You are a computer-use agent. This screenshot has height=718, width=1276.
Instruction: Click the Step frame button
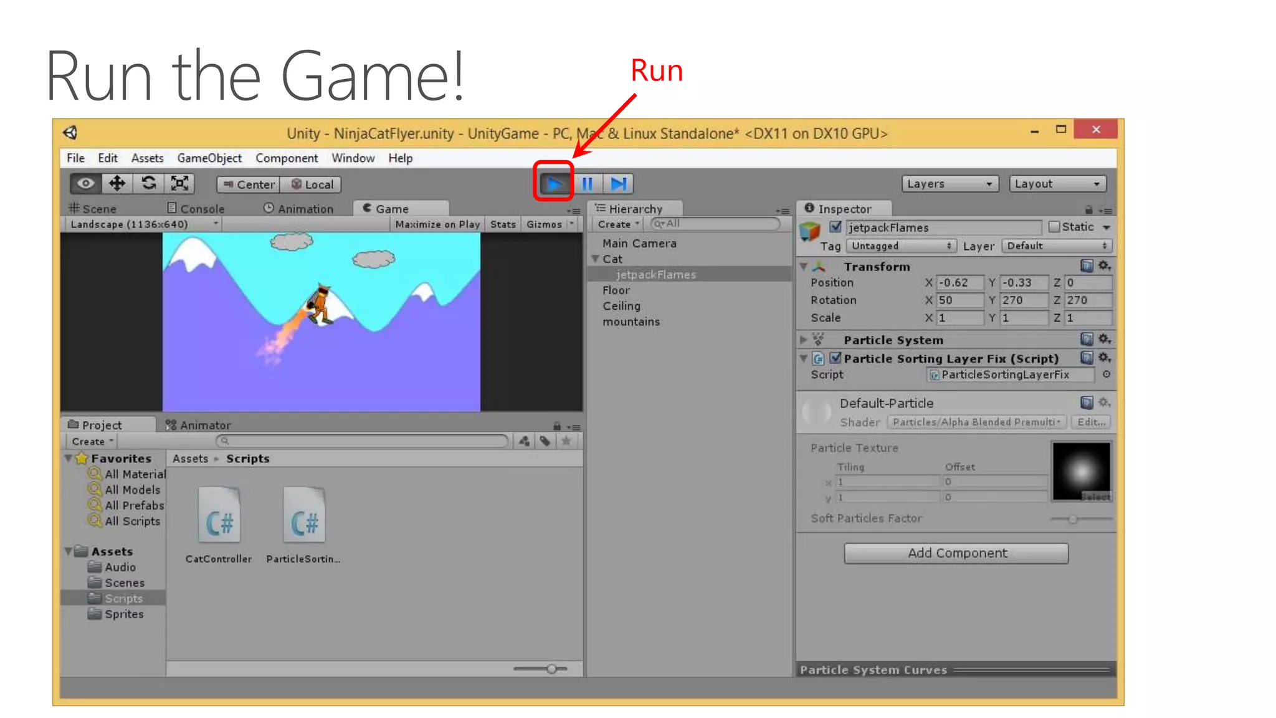tap(618, 184)
